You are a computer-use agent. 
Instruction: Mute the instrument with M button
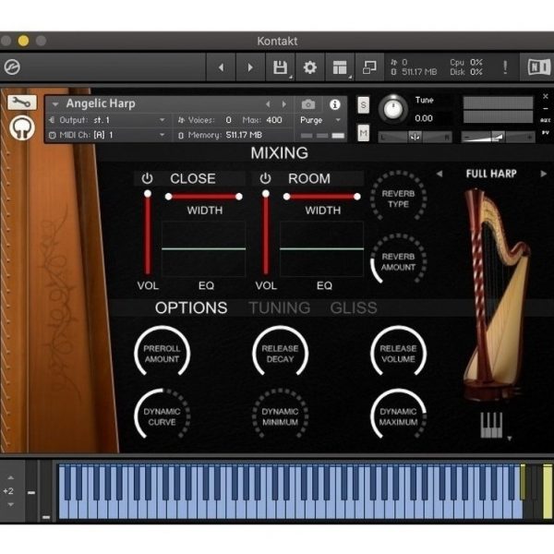coord(363,133)
